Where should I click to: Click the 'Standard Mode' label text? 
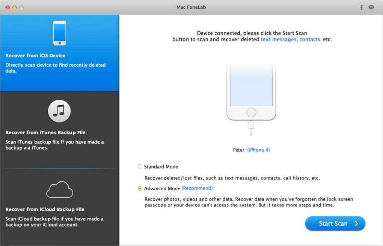pyautogui.click(x=161, y=167)
